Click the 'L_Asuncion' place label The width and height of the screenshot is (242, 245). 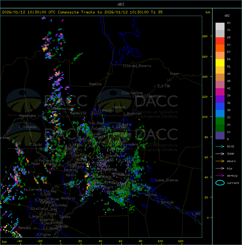click(x=132, y=113)
